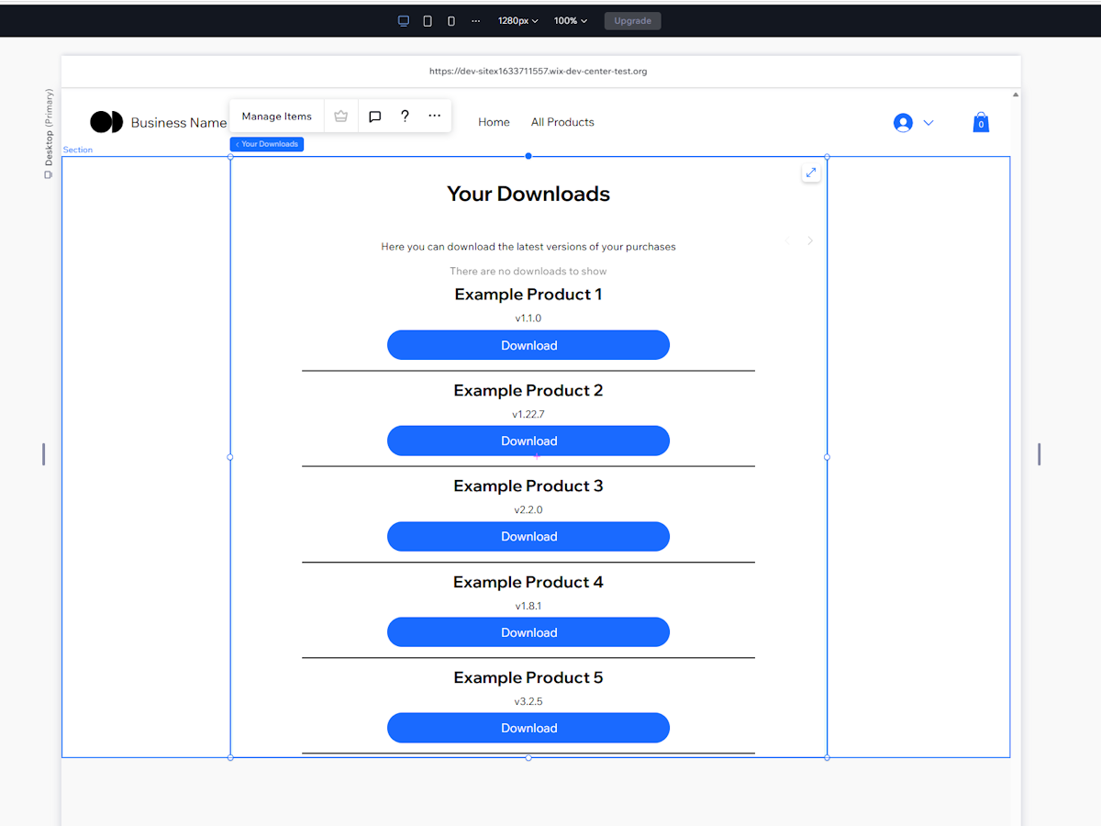This screenshot has height=826, width=1101.
Task: Click the Section label above canvas
Action: tap(78, 150)
